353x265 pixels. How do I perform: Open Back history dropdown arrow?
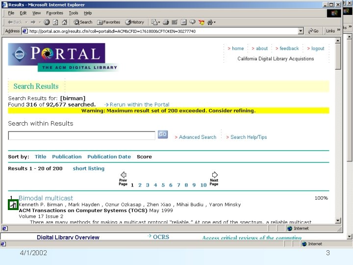(x=26, y=22)
